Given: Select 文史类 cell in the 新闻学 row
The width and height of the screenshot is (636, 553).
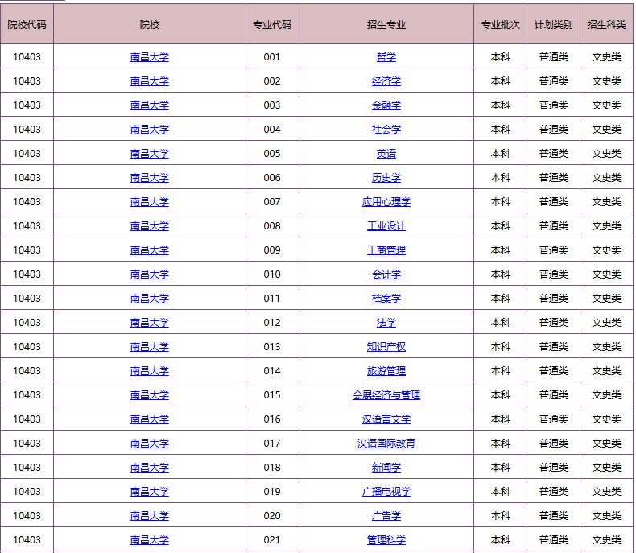Looking at the screenshot, I should pos(606,468).
